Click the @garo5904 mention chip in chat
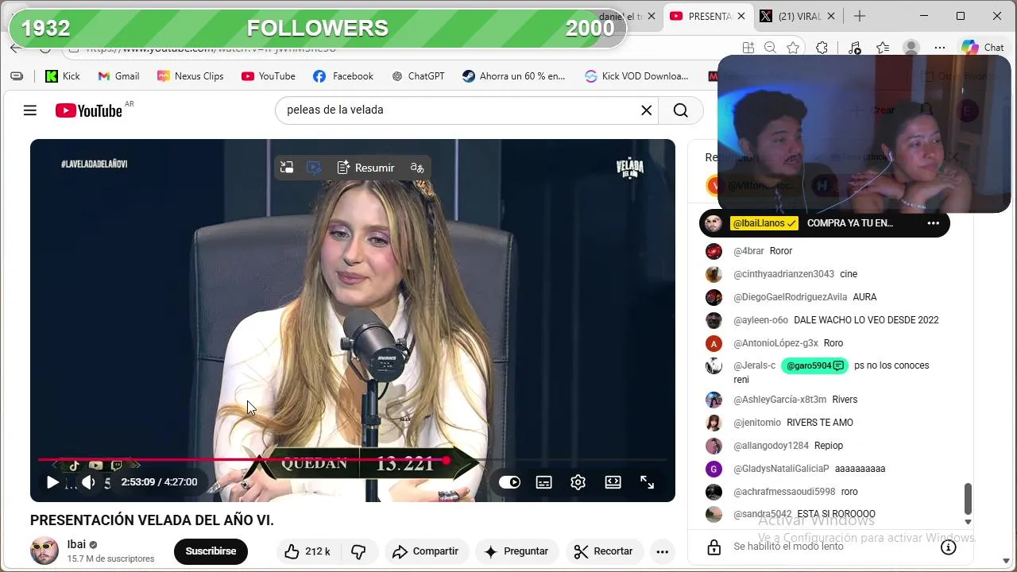This screenshot has width=1017, height=572. (x=815, y=365)
